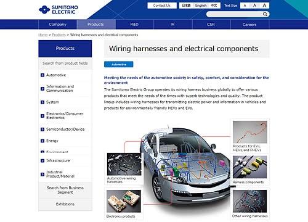The width and height of the screenshot is (308, 222).
Task: Click the arrow icon beside Automotive
Action: pos(43,75)
